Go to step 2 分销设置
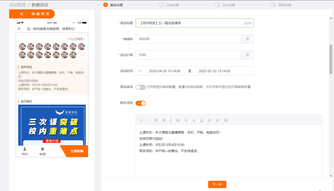 tap(169, 5)
